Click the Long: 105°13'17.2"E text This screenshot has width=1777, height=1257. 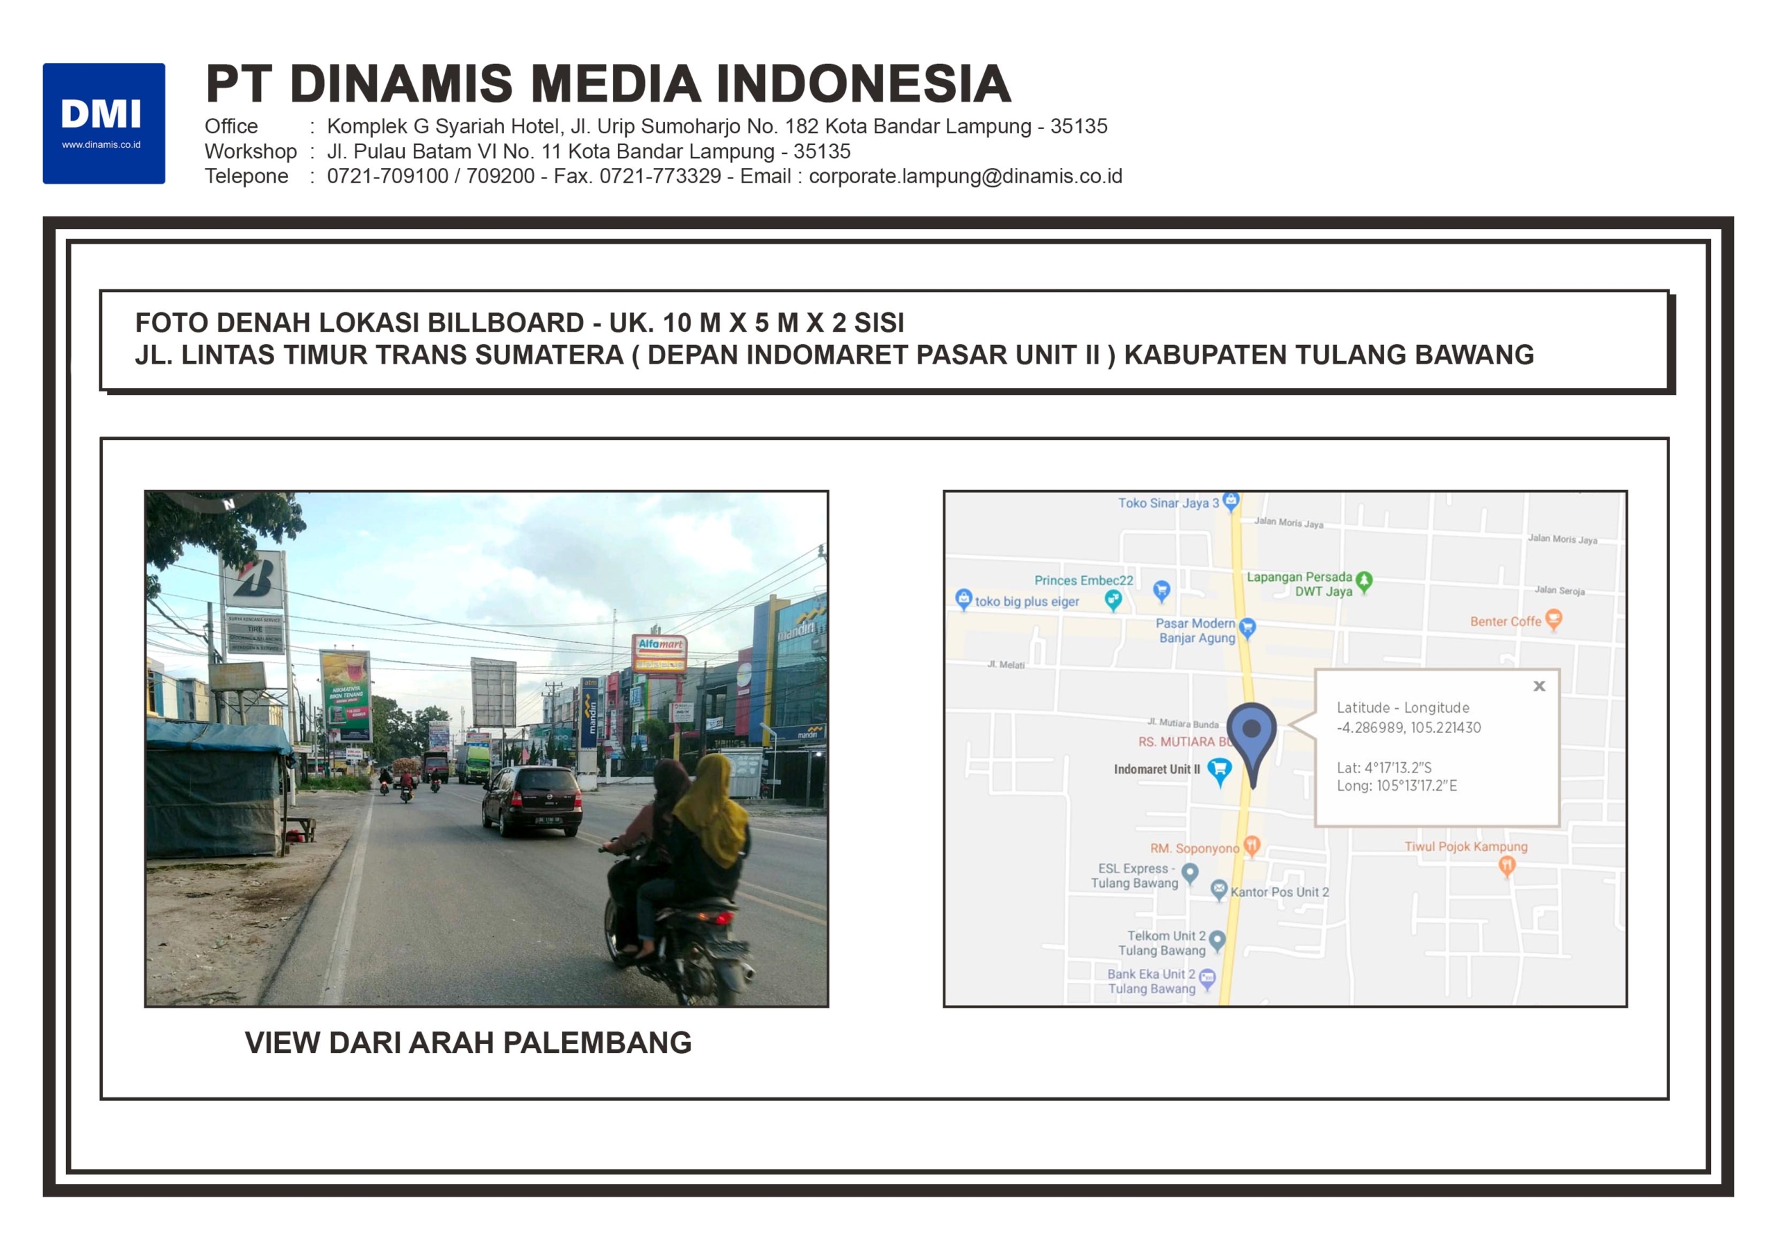1397,786
